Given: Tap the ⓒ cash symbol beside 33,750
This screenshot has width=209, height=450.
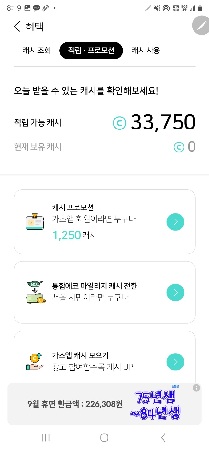Looking at the screenshot, I should point(119,122).
